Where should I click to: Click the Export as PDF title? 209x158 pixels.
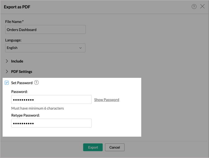(17, 7)
